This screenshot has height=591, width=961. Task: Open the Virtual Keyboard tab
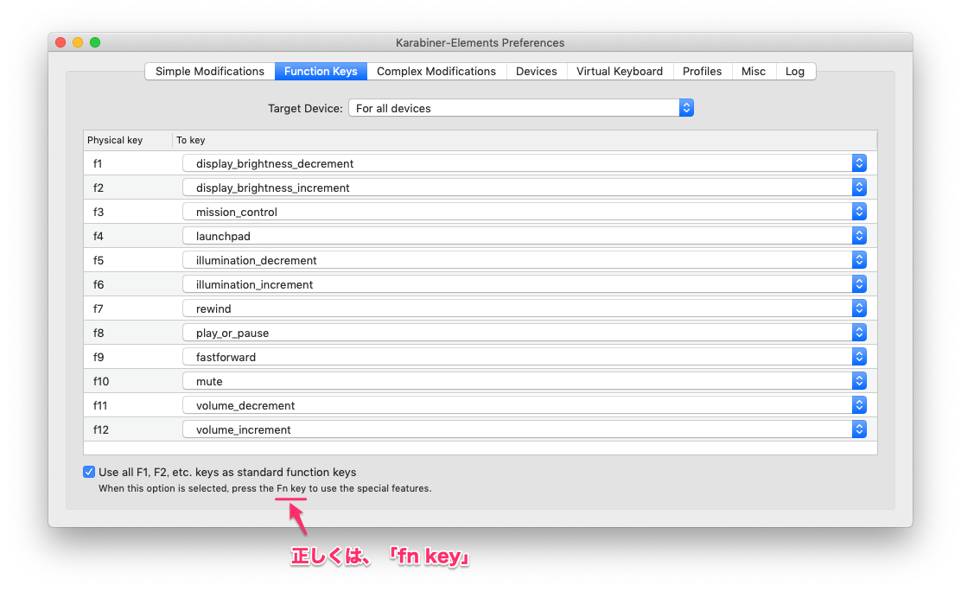pos(620,71)
